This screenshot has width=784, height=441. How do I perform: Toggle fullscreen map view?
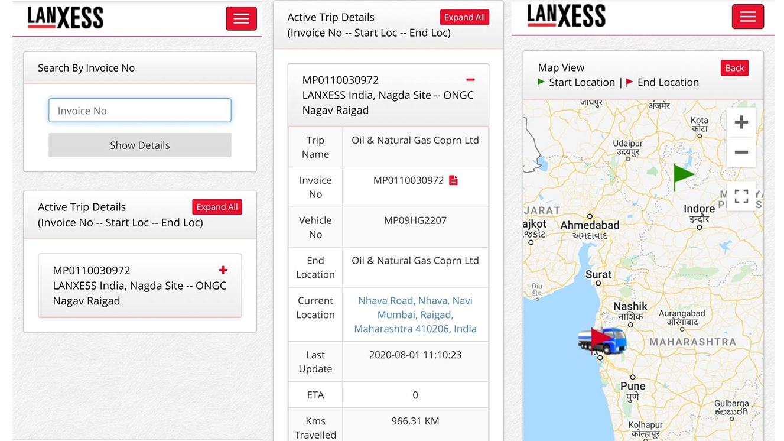(741, 196)
